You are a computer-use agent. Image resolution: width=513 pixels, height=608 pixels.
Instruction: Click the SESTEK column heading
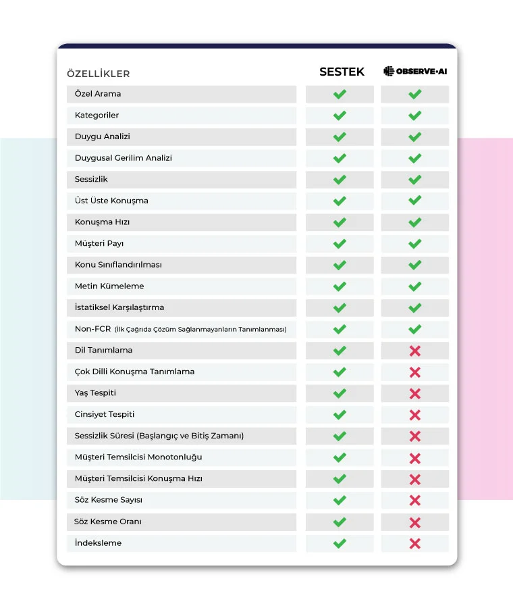342,72
